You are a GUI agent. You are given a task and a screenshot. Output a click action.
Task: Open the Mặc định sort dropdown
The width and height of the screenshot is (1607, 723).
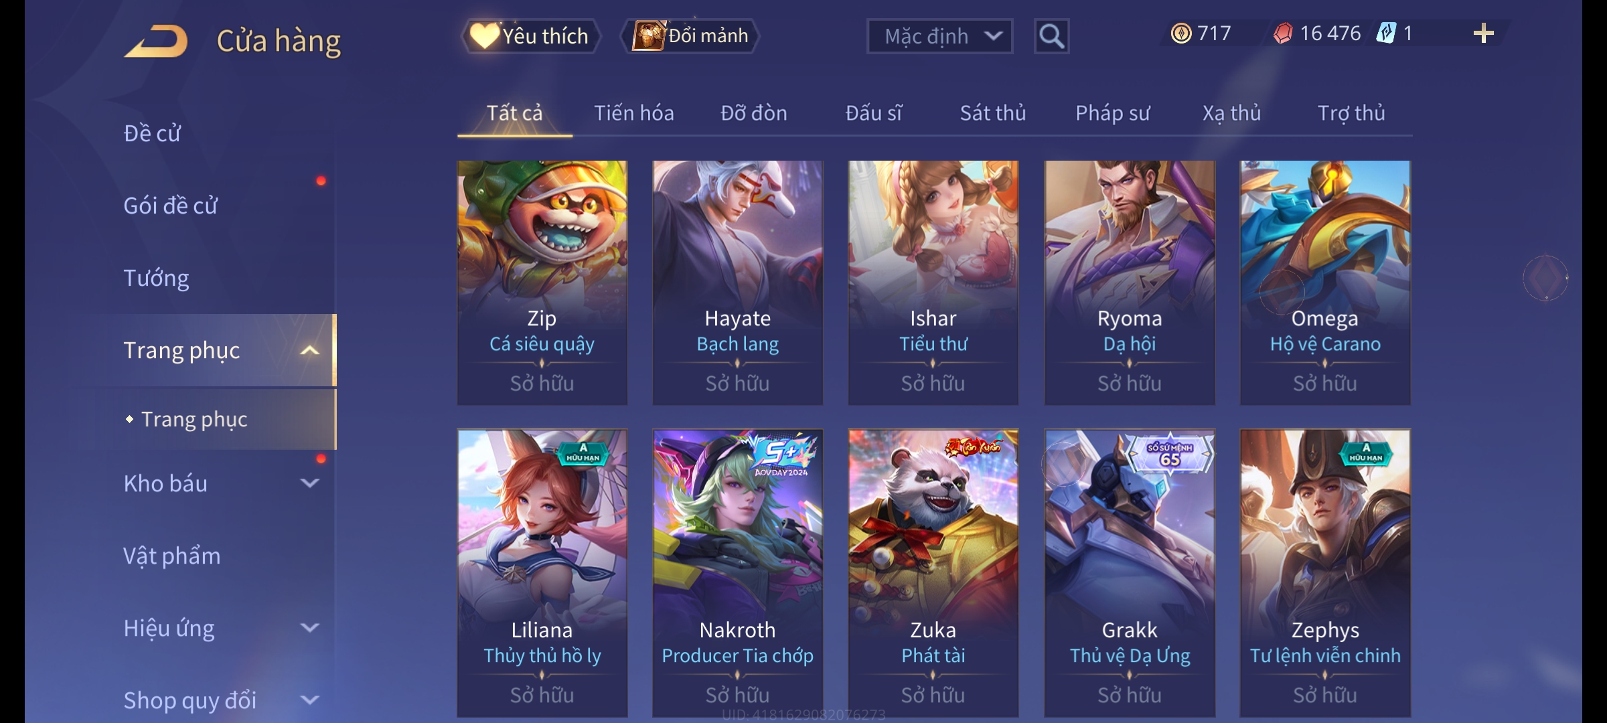939,36
